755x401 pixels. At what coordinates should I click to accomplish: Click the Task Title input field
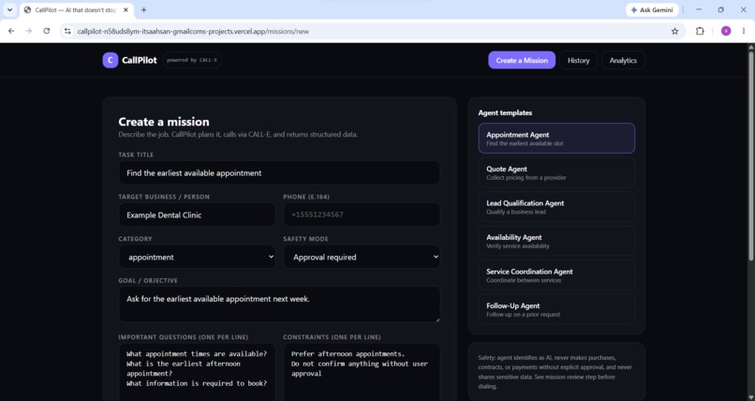[x=279, y=172]
